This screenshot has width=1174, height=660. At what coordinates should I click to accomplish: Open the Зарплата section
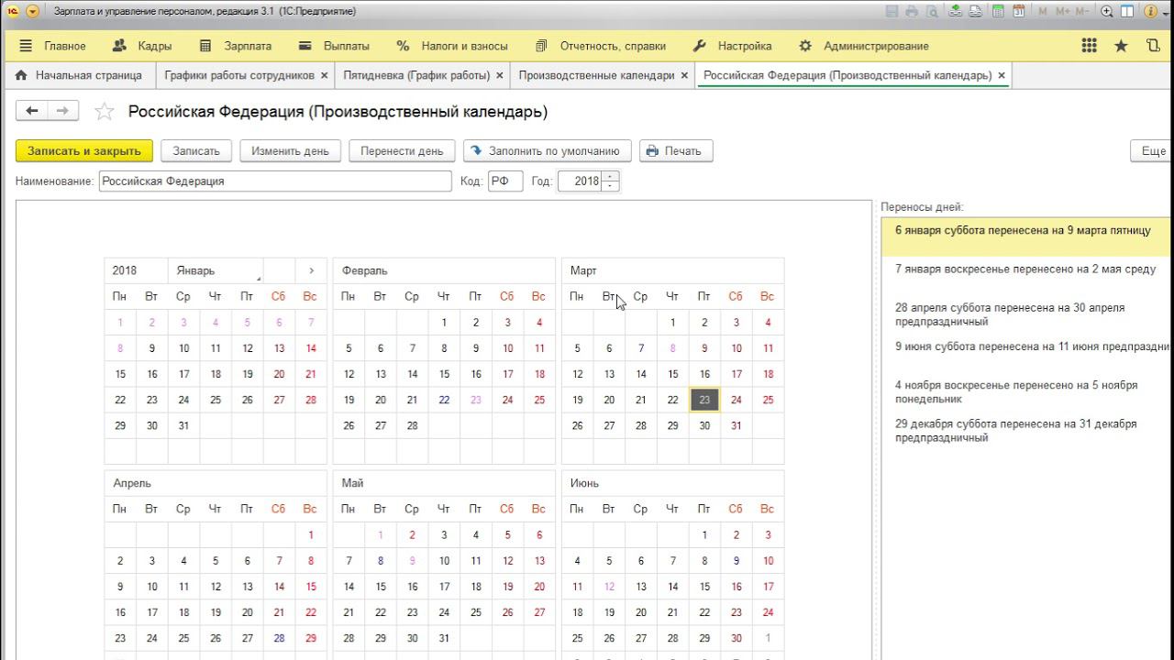coord(235,46)
